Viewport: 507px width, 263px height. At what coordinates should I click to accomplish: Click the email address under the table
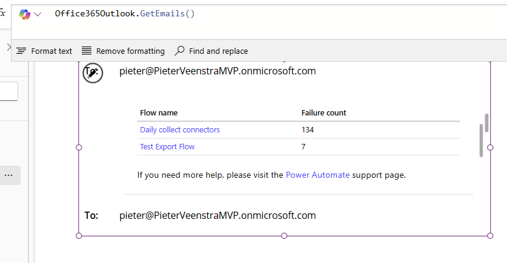coord(217,215)
